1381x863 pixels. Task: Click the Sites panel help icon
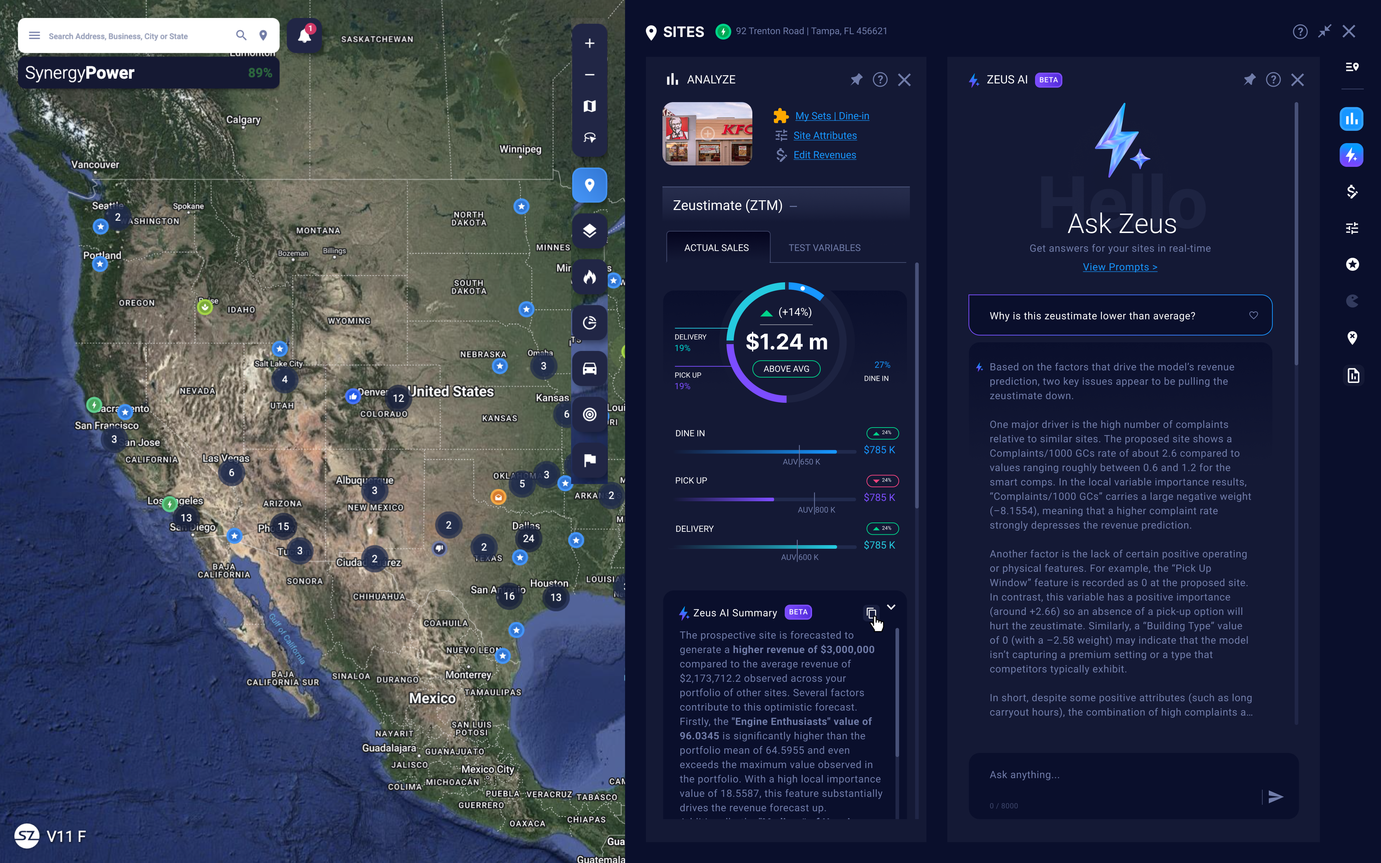click(1300, 31)
